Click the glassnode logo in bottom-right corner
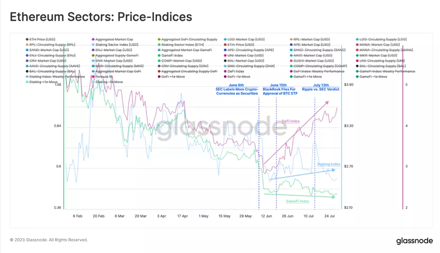 tap(414, 241)
